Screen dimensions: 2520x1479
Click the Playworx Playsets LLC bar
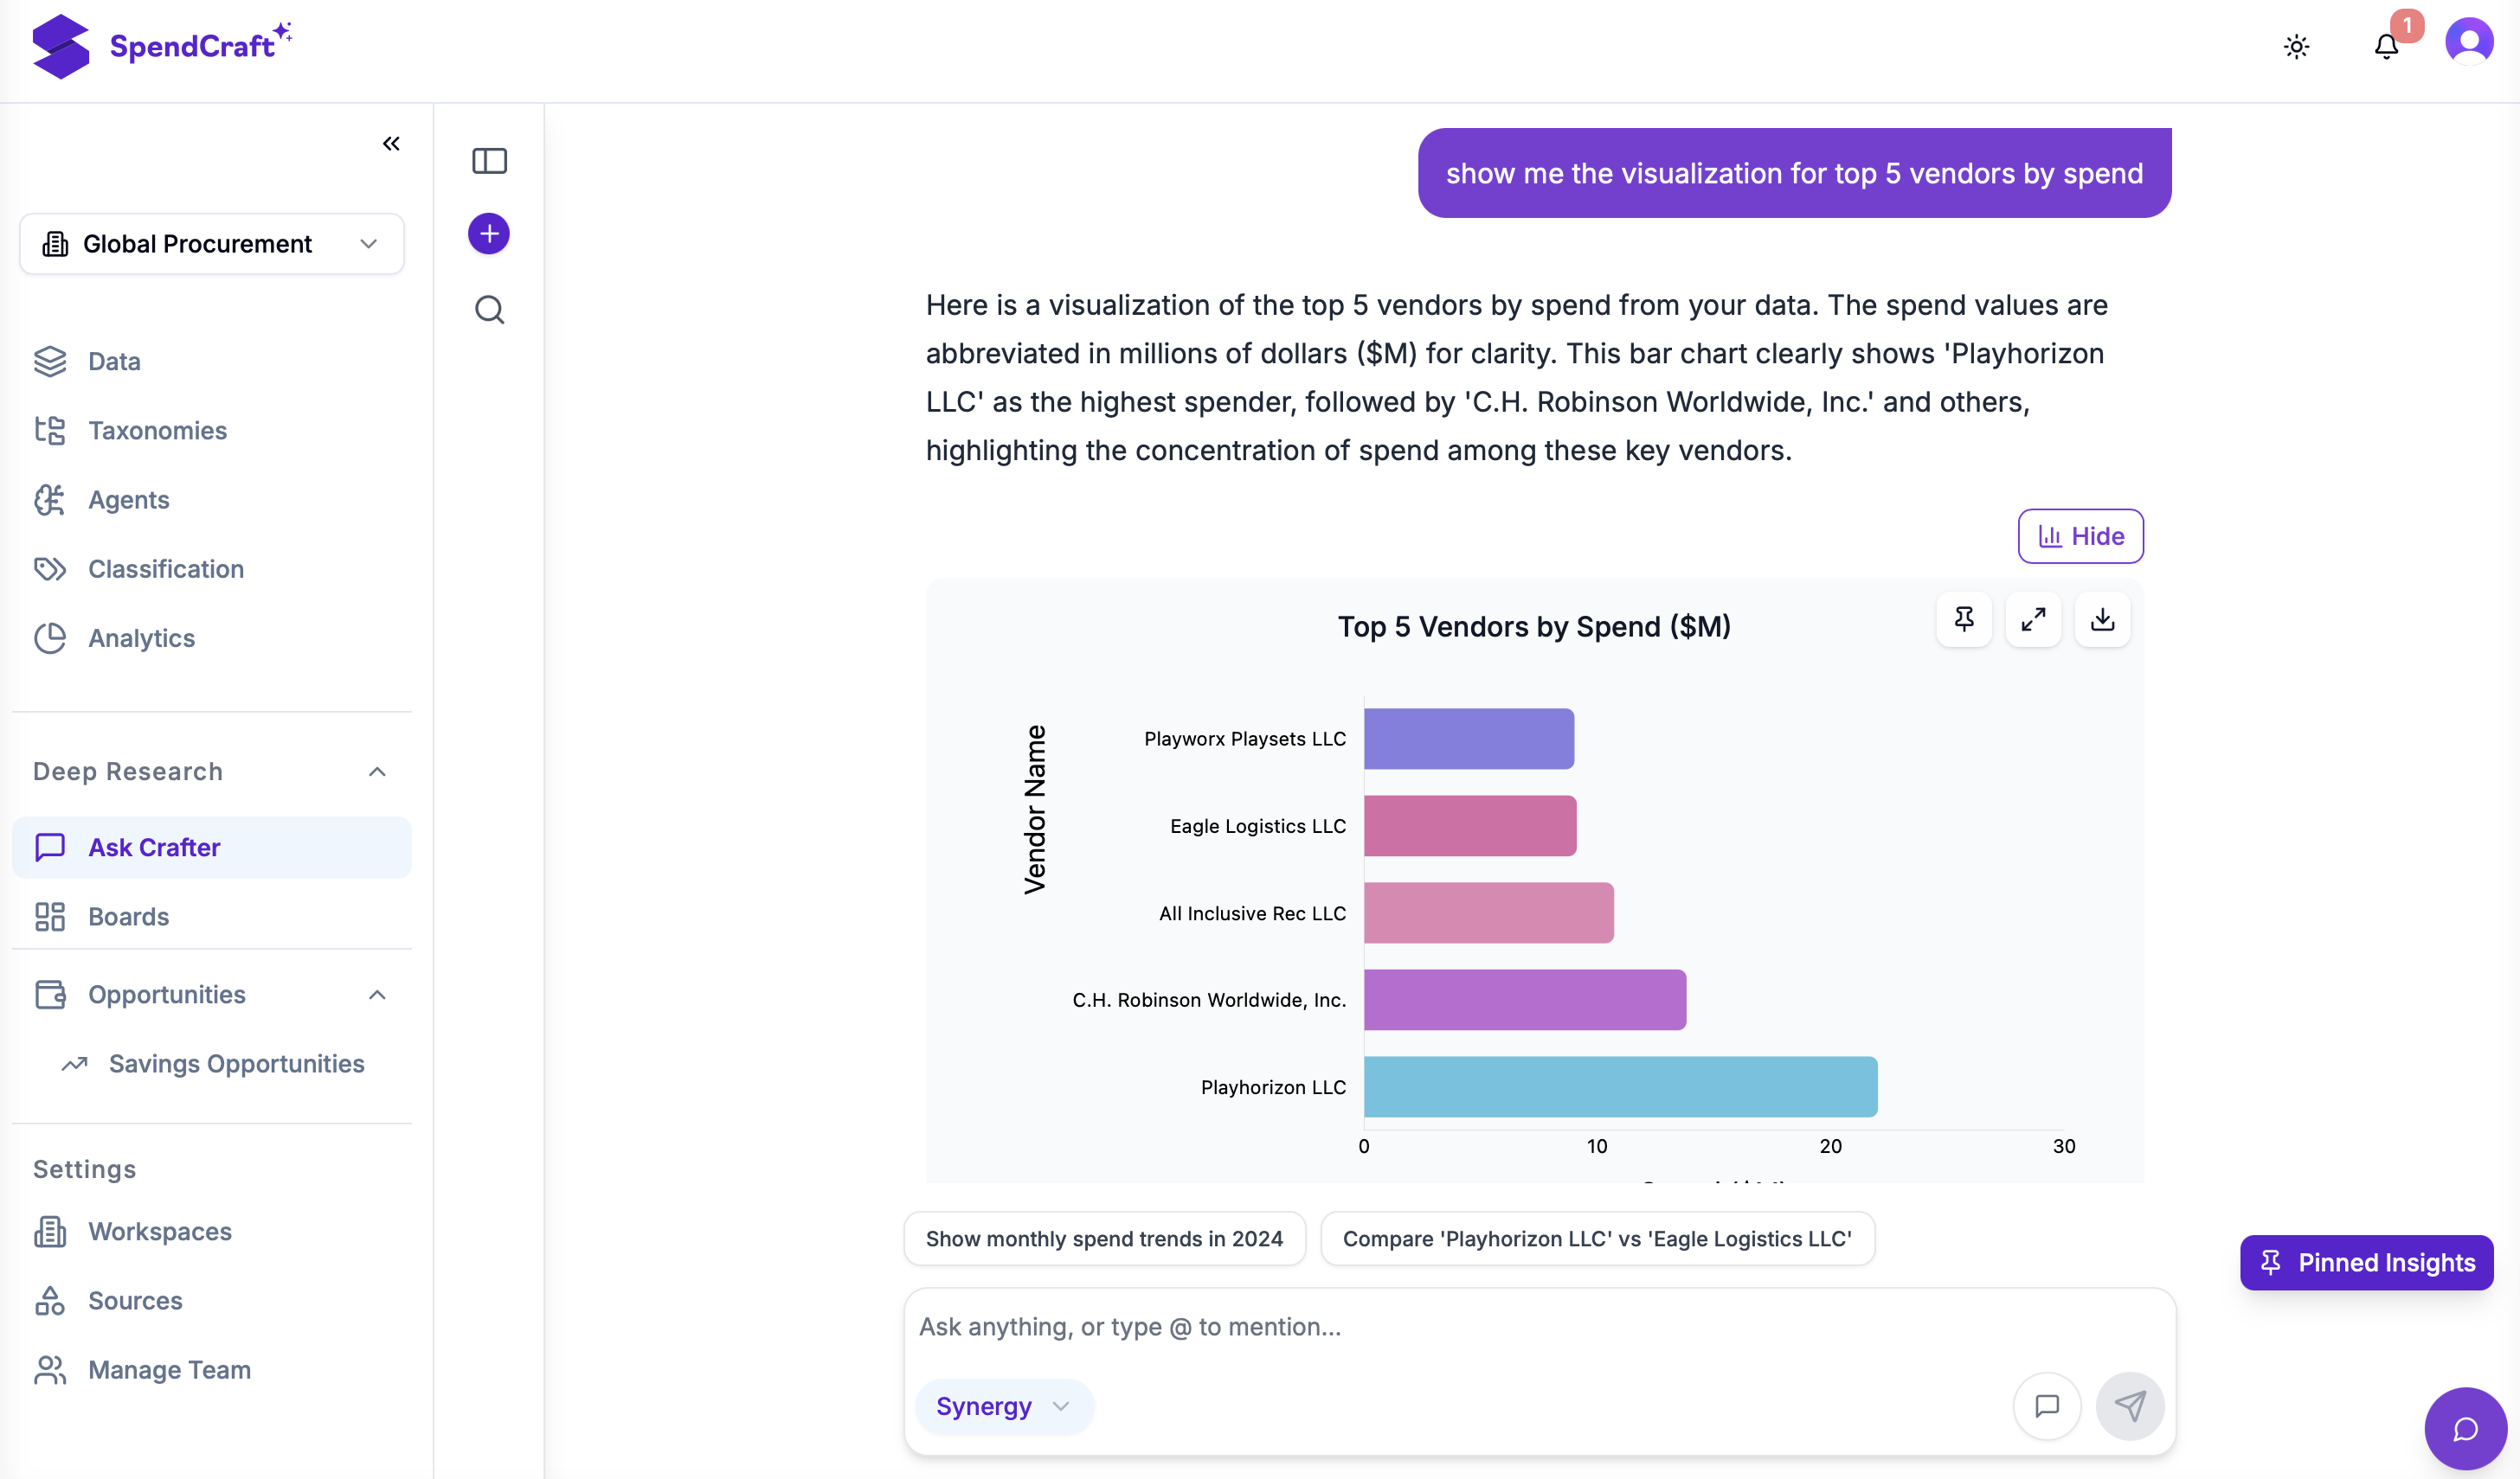point(1469,739)
